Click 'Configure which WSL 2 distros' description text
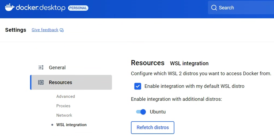This screenshot has height=136, width=274. pyautogui.click(x=201, y=74)
